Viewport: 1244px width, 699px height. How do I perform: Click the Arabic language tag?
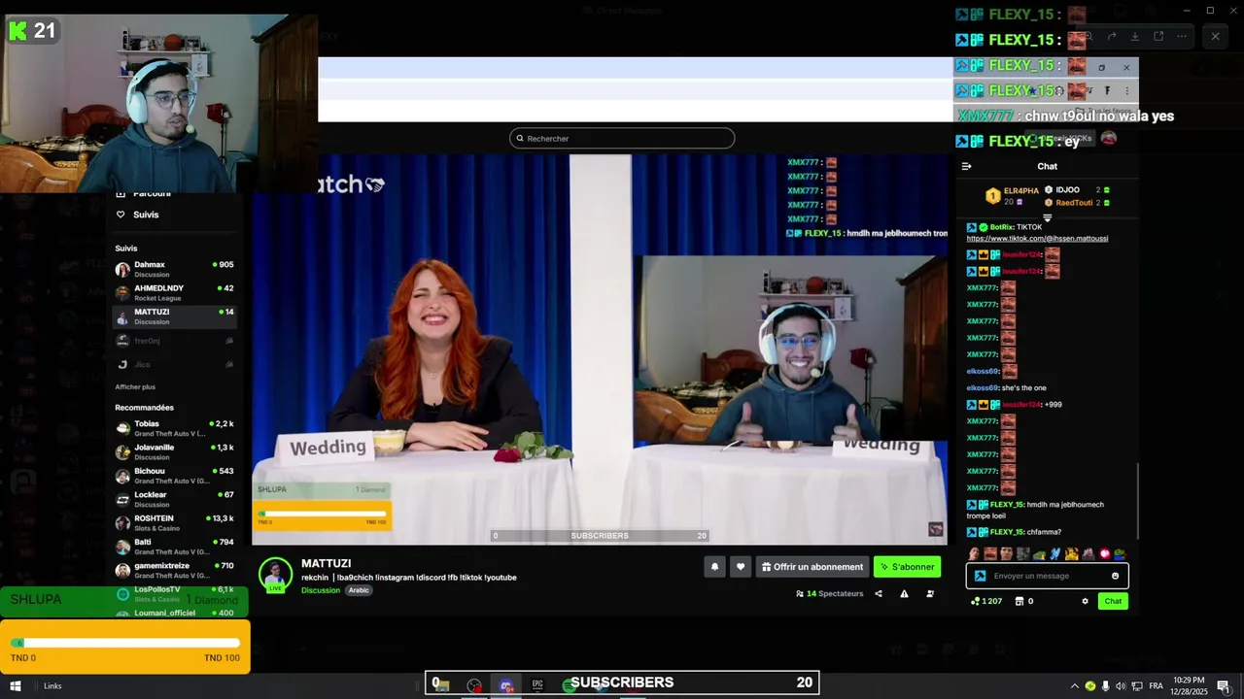point(359,590)
